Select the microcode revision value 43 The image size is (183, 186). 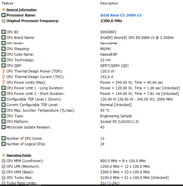(102, 127)
